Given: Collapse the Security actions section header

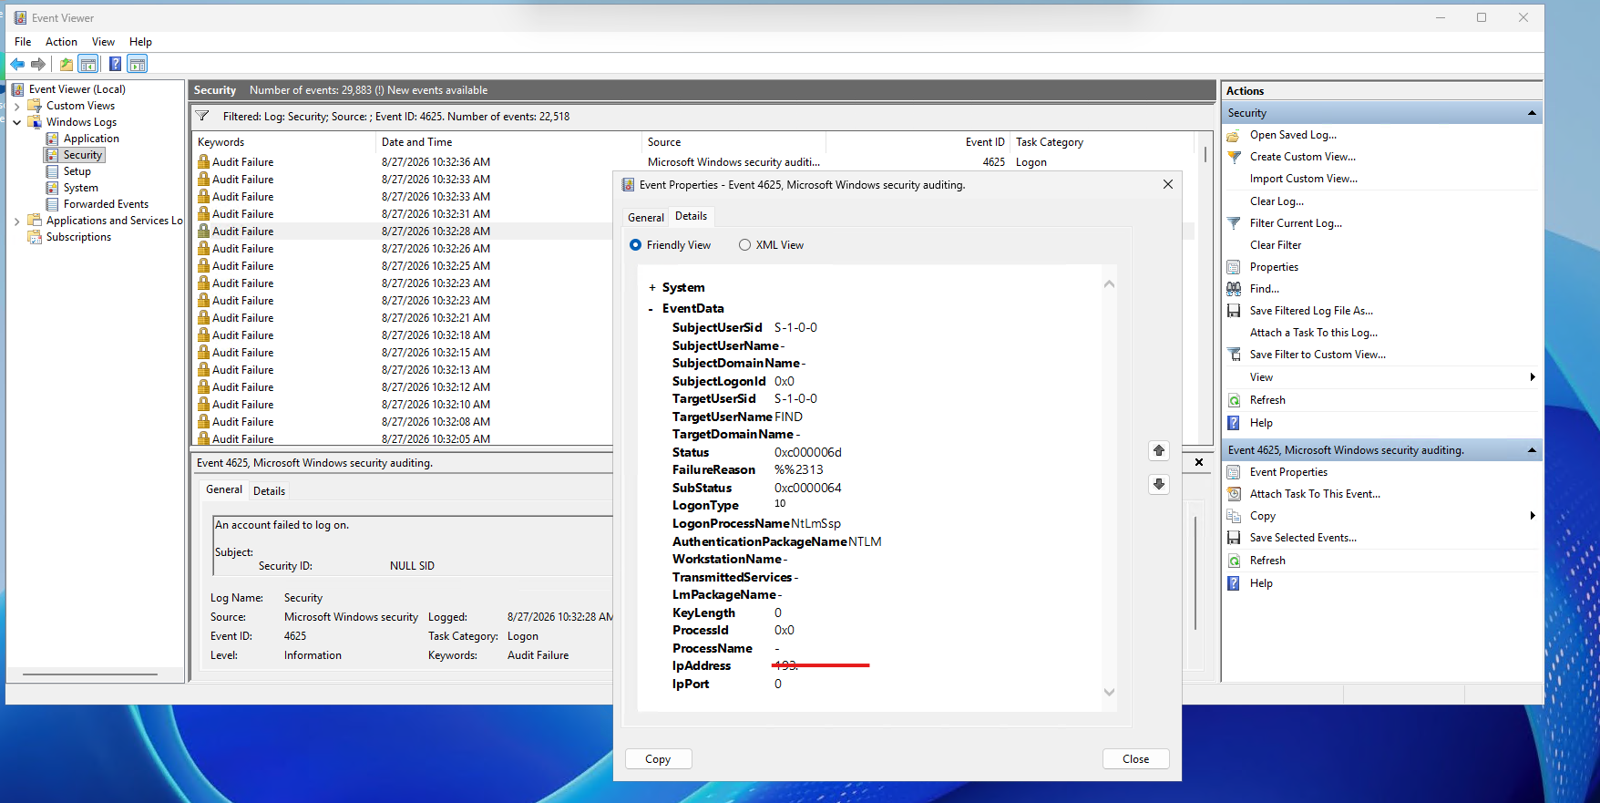Looking at the screenshot, I should tap(1532, 113).
